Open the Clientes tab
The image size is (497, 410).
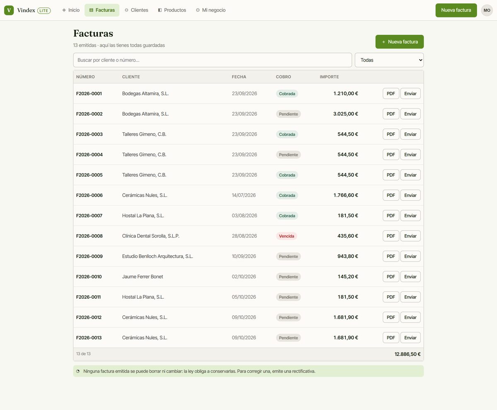pyautogui.click(x=136, y=10)
